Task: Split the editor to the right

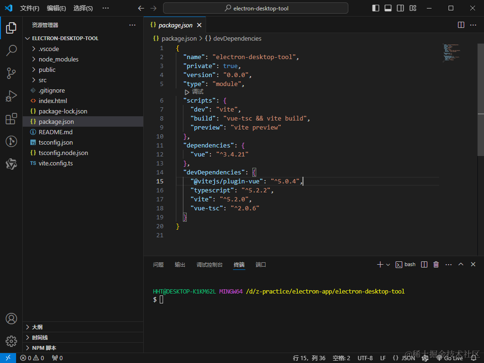Action: (461, 25)
